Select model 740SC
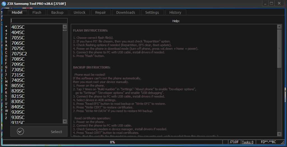Viewport: 287px width, 147px height. 36,80
